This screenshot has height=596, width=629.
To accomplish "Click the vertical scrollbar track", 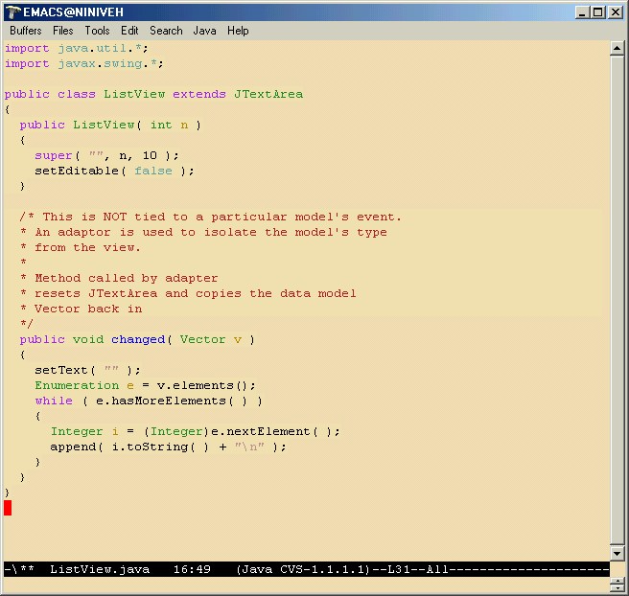I will tap(617, 287).
